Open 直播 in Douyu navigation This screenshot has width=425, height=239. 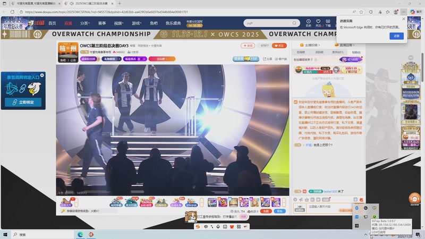68,23
